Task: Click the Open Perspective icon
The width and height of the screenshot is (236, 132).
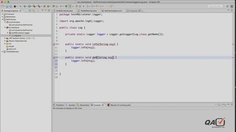Action: point(228,6)
